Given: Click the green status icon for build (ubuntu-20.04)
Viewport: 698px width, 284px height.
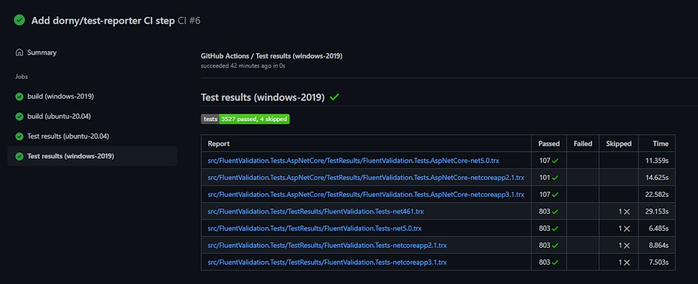Looking at the screenshot, I should tap(19, 117).
